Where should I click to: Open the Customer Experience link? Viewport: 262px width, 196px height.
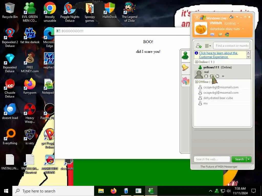point(218,55)
